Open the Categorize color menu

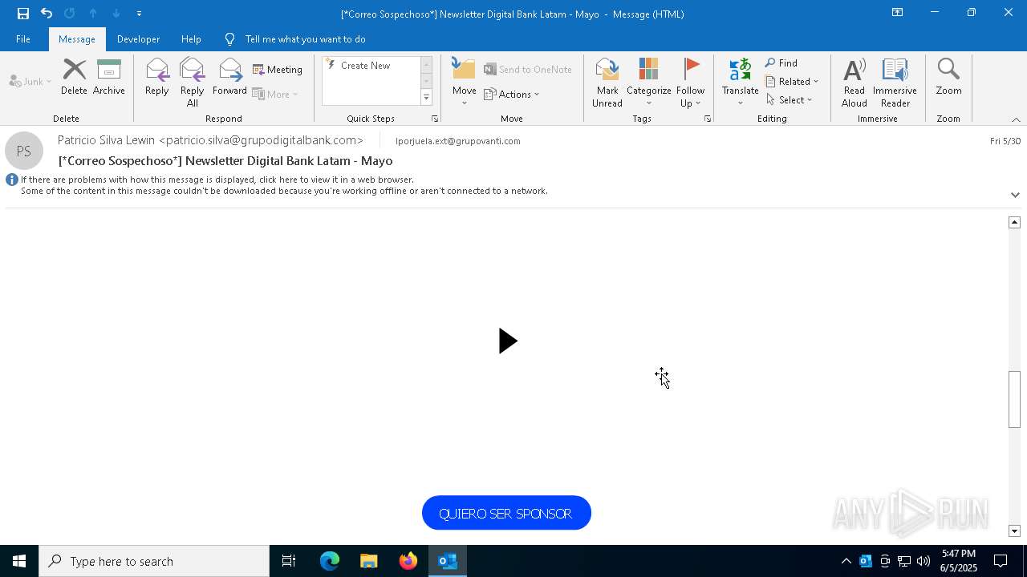[648, 83]
